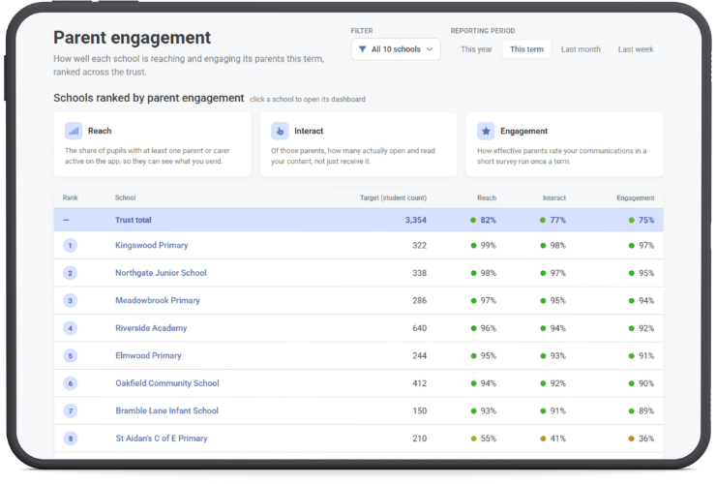Click rank badge 1
Image resolution: width=716 pixels, height=484 pixels.
tap(71, 246)
